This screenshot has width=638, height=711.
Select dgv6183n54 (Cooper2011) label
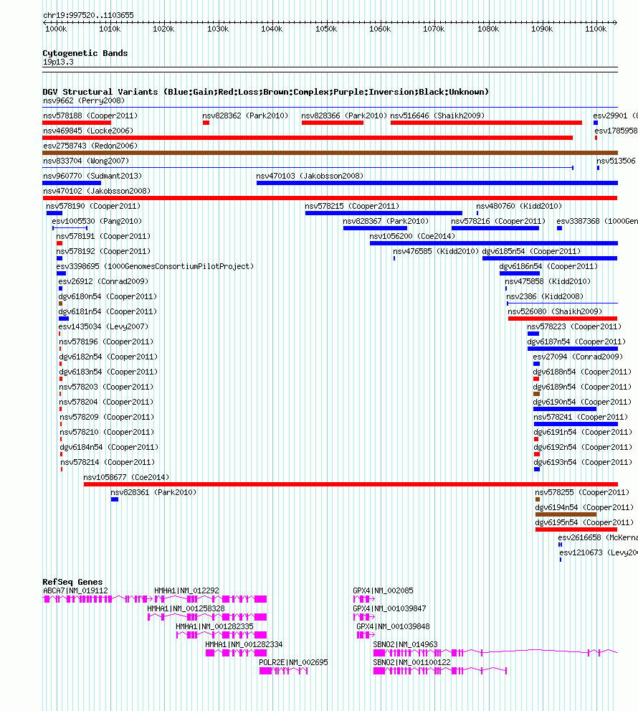pyautogui.click(x=108, y=372)
